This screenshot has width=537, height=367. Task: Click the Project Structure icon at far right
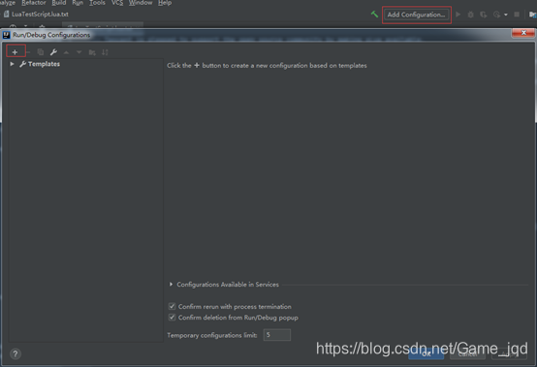click(532, 15)
